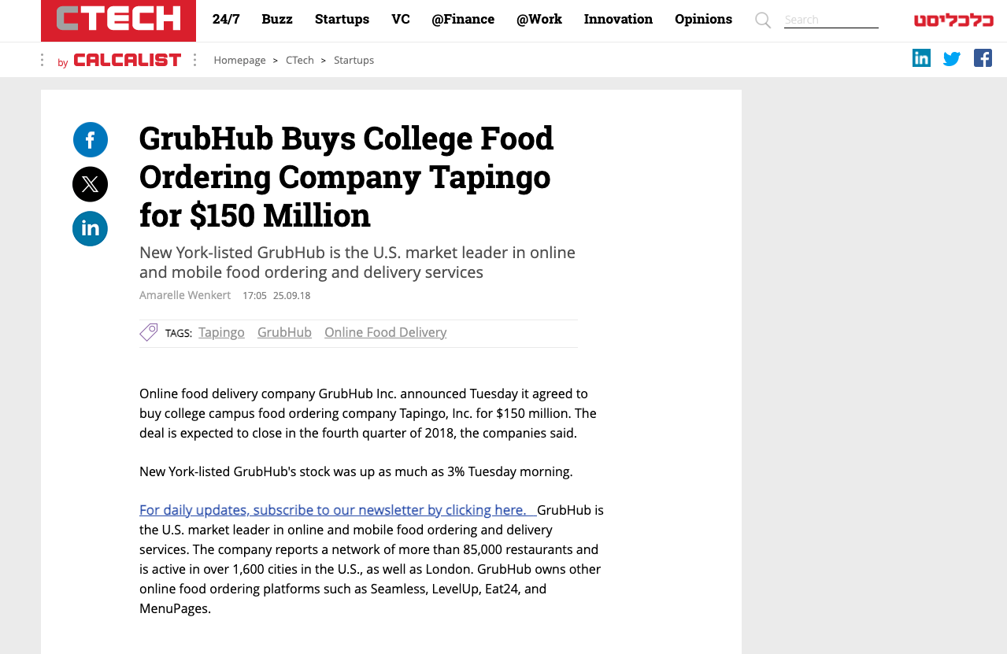This screenshot has width=1007, height=654.
Task: Click the newsletter subscription link
Action: [x=332, y=510]
